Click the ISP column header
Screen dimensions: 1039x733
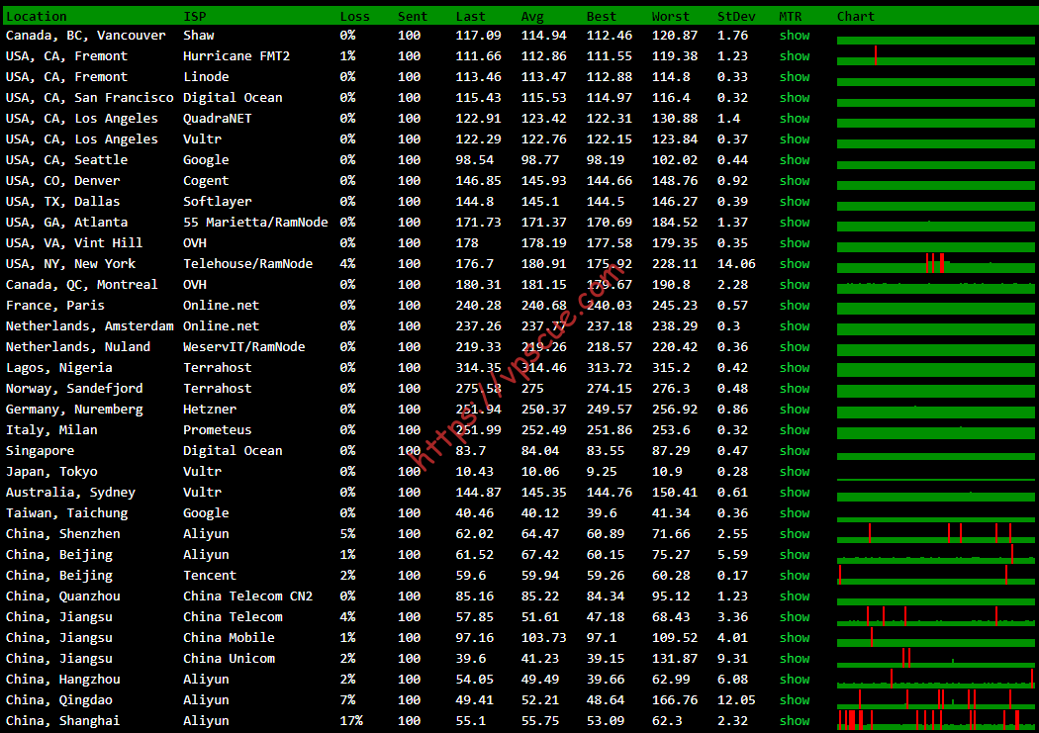[x=195, y=16]
